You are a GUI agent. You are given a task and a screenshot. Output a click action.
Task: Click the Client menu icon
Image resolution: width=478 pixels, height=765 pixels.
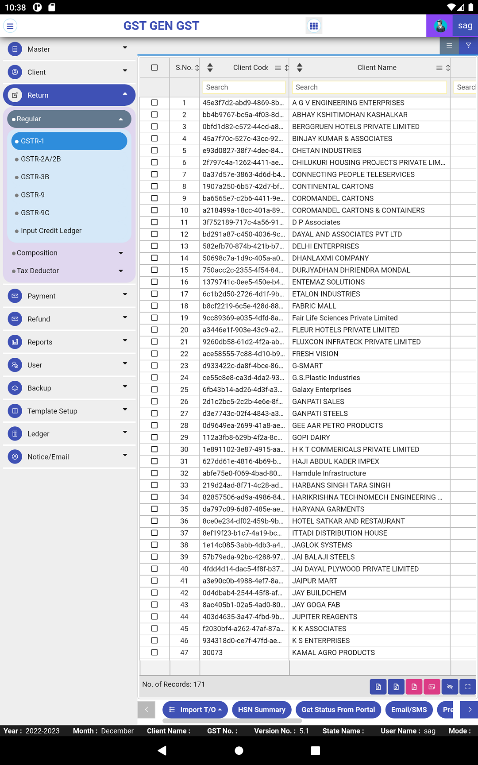15,72
